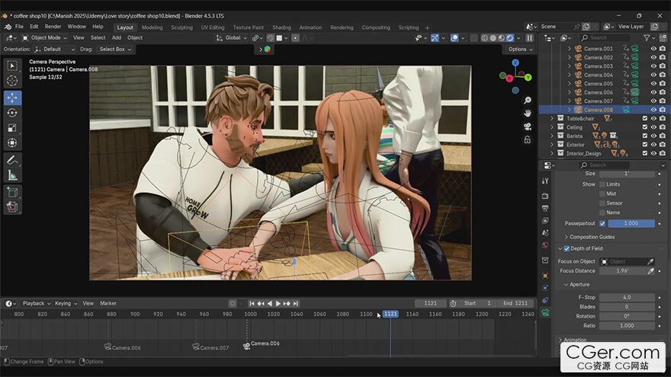
Task: Exclude the Barista collection via its checkbox
Action: pos(644,136)
